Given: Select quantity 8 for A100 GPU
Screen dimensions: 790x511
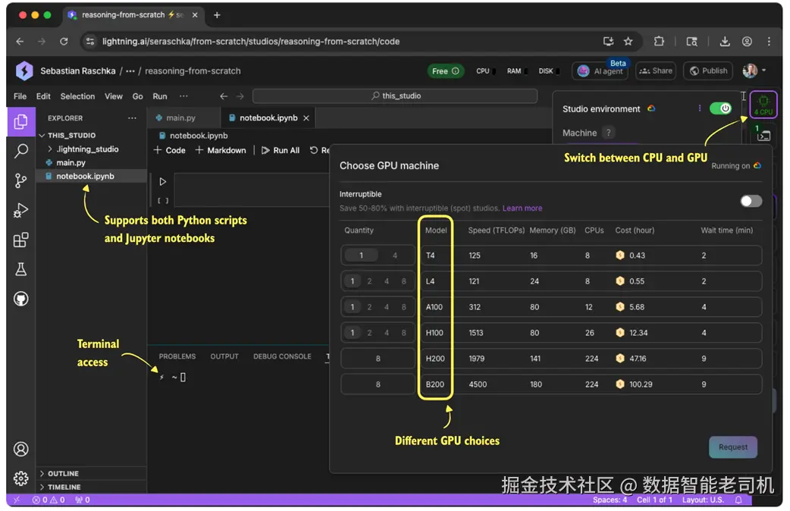Looking at the screenshot, I should 403,307.
